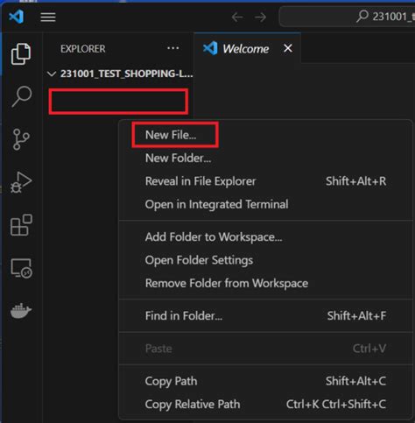
Task: Go back with the left arrow
Action: click(237, 17)
